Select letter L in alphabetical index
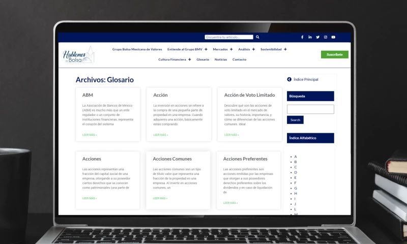The image size is (407, 244). [295, 209]
